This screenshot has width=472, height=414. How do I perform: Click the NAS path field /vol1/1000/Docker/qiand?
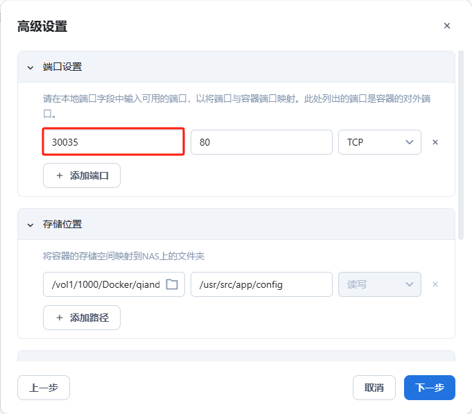[x=114, y=284]
